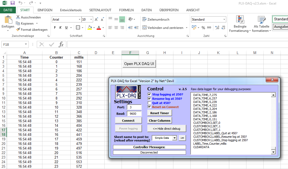Click 'Hide direct debug' button
The height and width of the screenshot is (169, 288).
click(x=167, y=129)
